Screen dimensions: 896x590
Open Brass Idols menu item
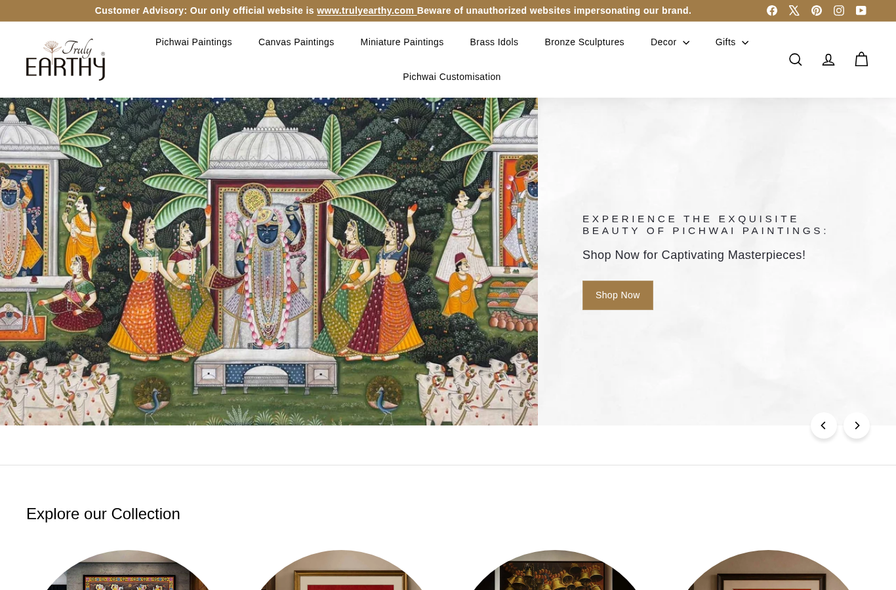(494, 42)
